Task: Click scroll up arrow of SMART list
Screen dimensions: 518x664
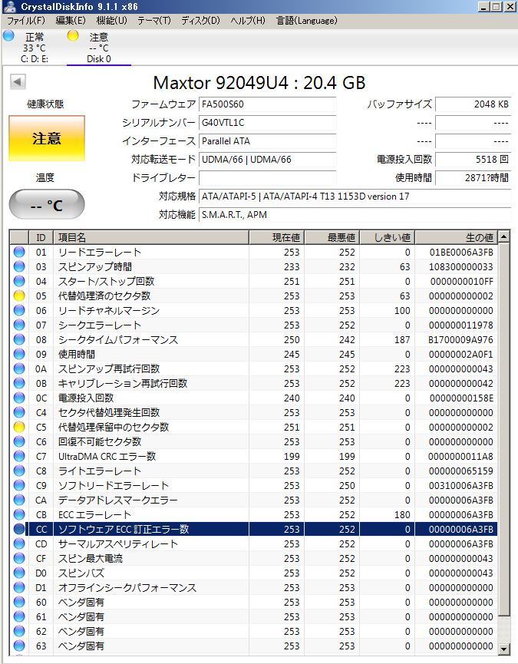Action: click(x=503, y=236)
